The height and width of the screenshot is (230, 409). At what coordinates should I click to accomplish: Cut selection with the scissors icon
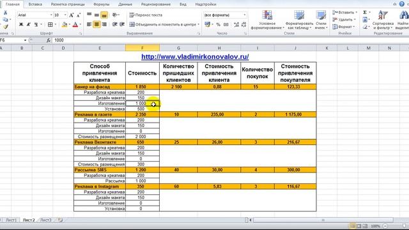tap(5, 13)
